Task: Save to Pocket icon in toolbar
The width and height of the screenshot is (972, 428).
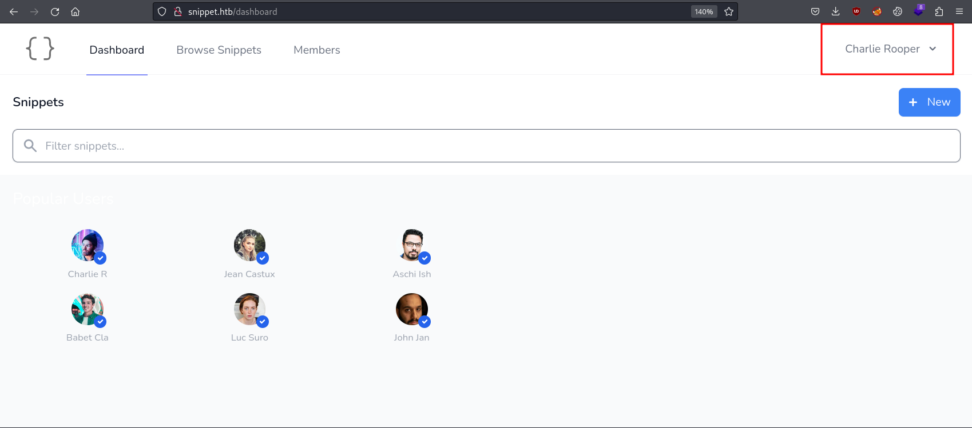Action: click(x=815, y=11)
